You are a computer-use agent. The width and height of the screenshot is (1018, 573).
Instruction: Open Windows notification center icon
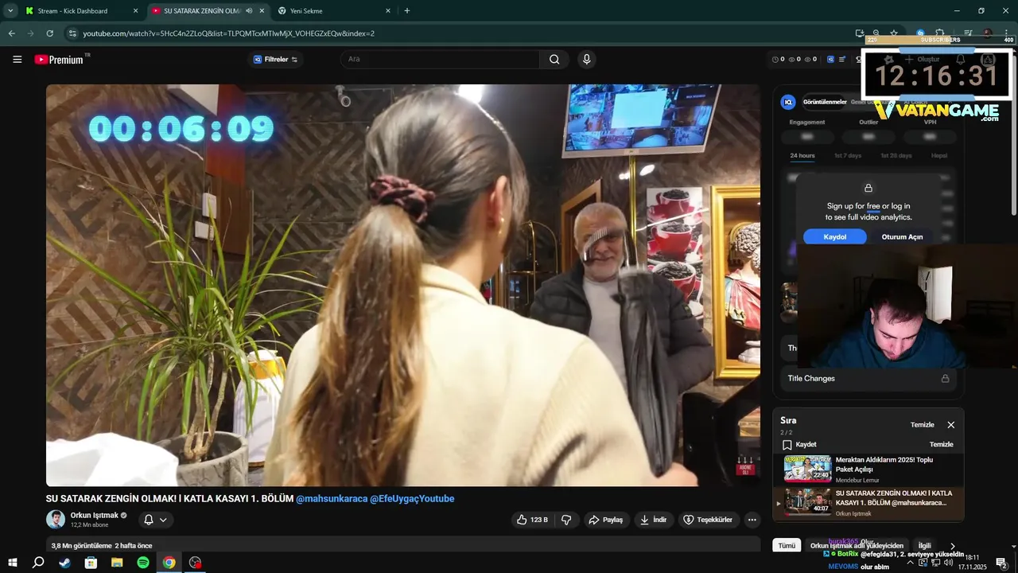coord(1001,563)
